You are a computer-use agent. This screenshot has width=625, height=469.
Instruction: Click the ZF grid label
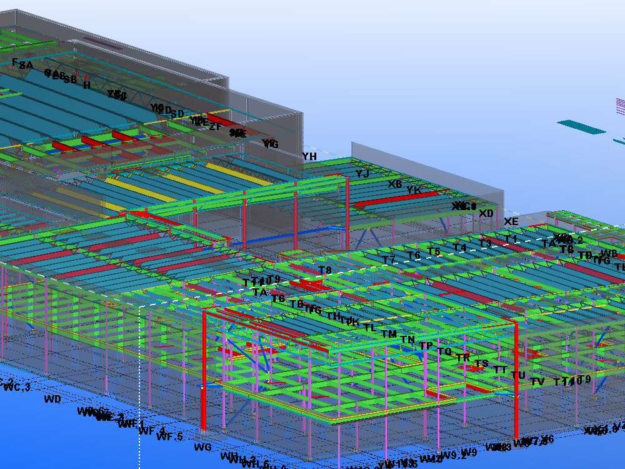click(x=215, y=126)
